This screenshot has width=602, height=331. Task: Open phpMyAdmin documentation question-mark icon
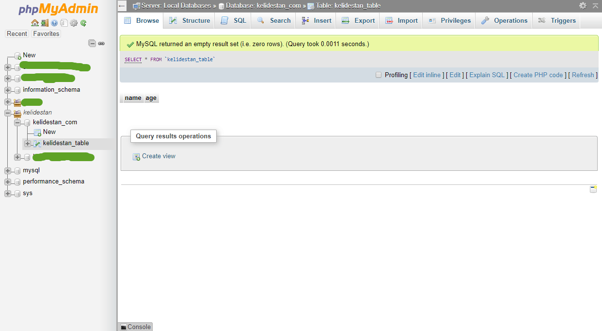[x=54, y=23]
